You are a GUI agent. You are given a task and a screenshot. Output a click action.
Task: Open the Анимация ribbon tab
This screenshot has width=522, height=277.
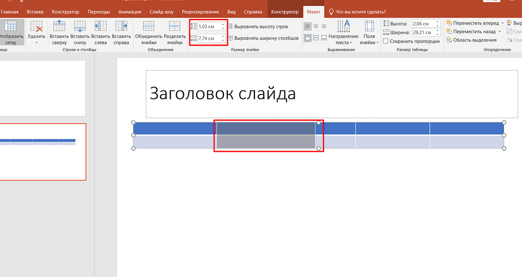[x=129, y=11]
